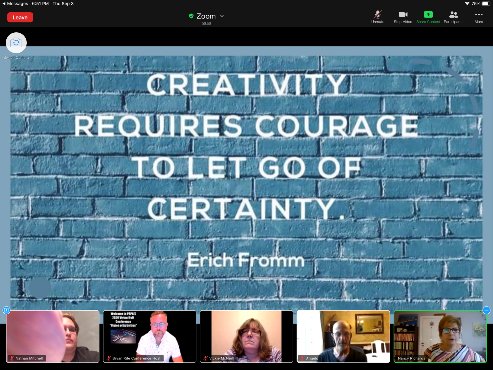Select Bryan Rife Conference Host video

click(x=149, y=336)
